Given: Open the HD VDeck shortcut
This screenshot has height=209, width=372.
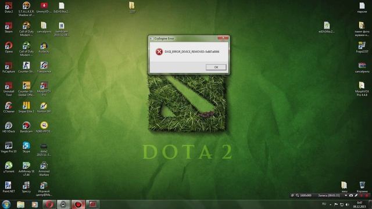Looking at the screenshot, I should click(9, 127).
